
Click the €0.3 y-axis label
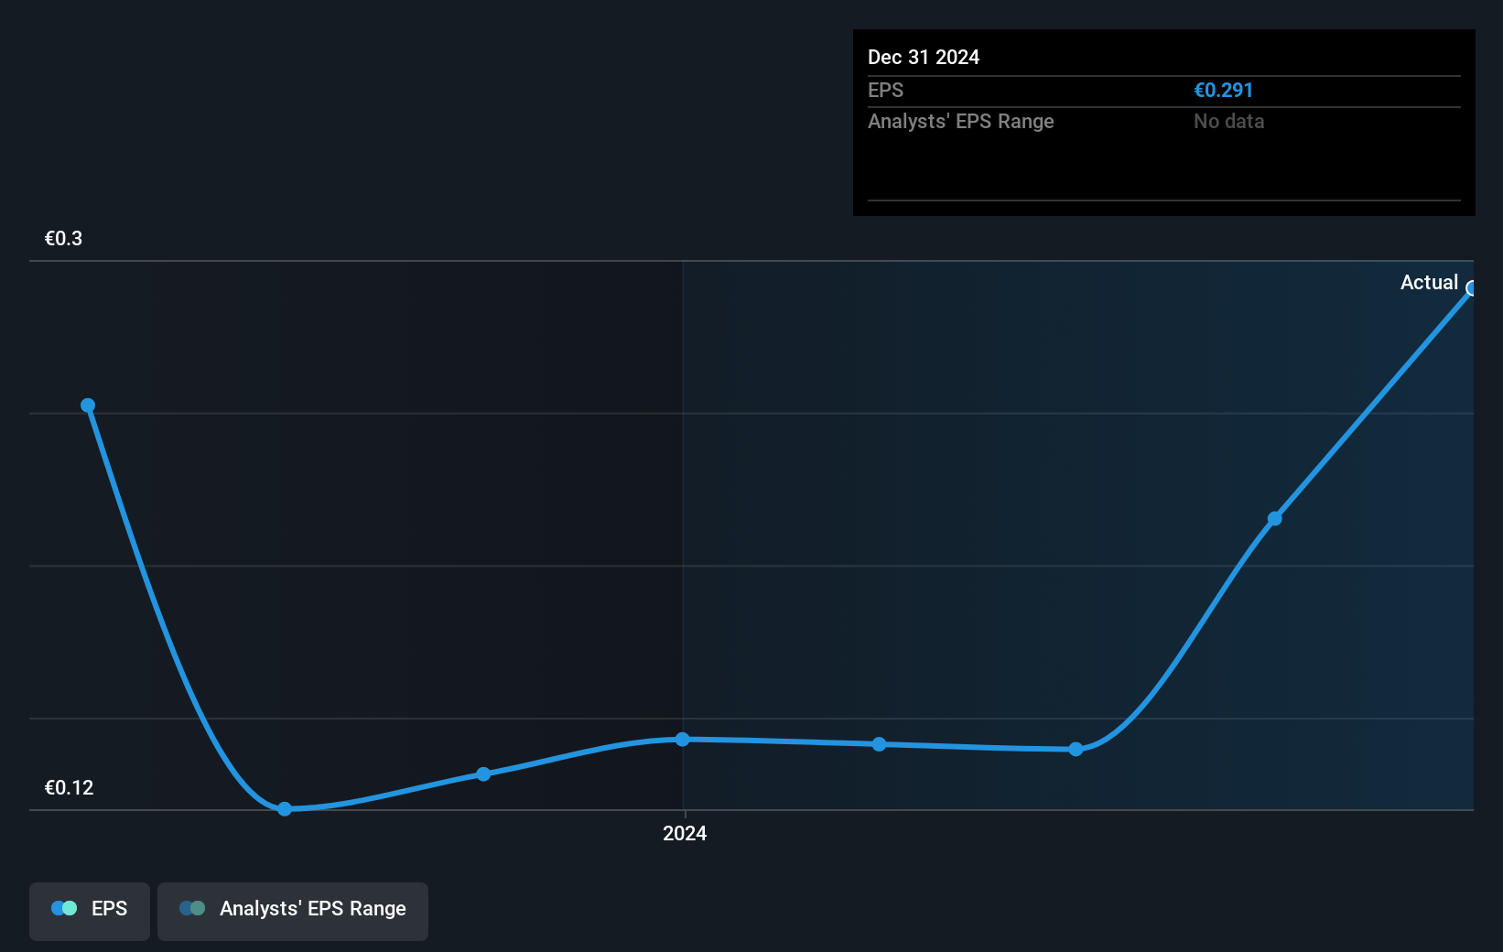(63, 238)
